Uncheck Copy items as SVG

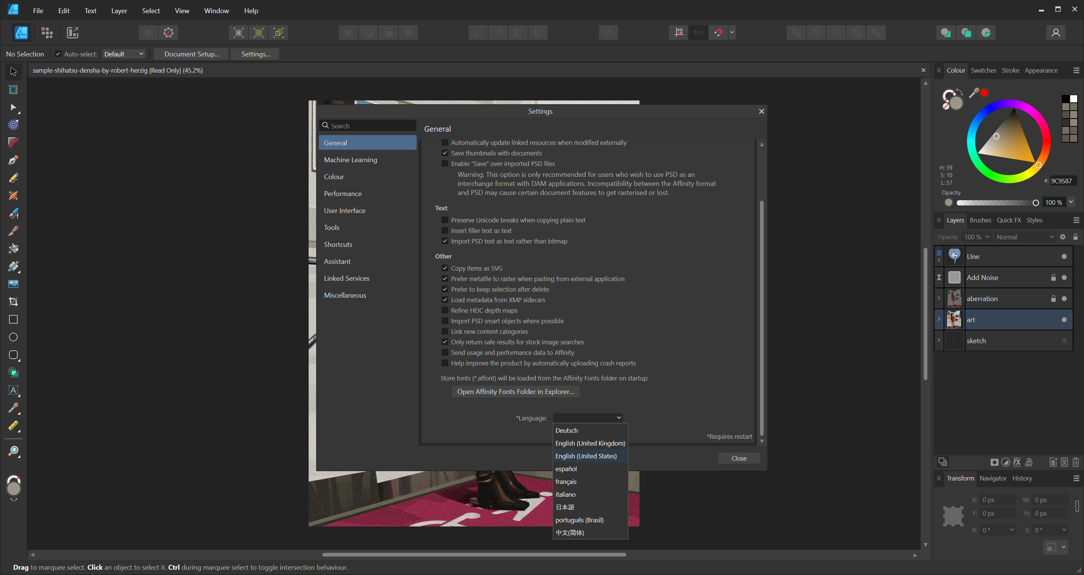click(445, 268)
